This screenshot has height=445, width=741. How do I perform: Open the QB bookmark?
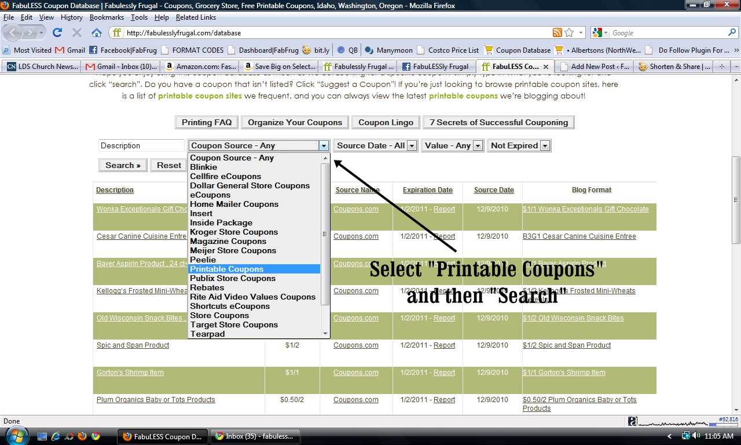point(347,50)
